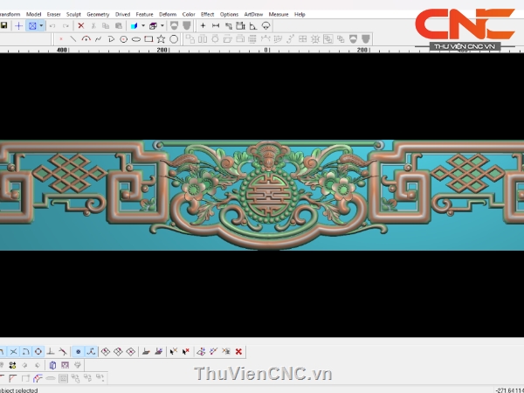Click the Help menu item
This screenshot has height=393, width=524.
tap(300, 14)
